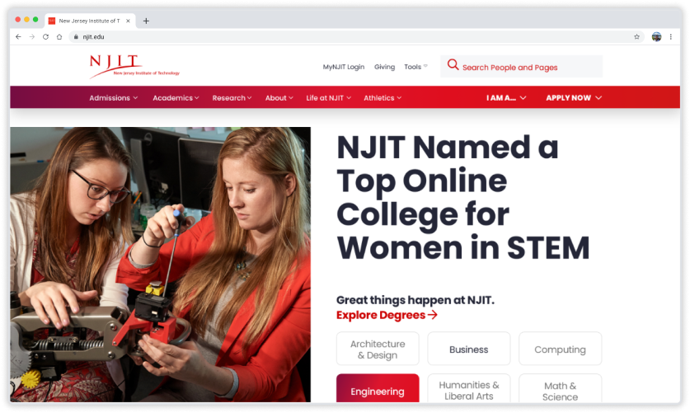Open the Giving link

[385, 67]
